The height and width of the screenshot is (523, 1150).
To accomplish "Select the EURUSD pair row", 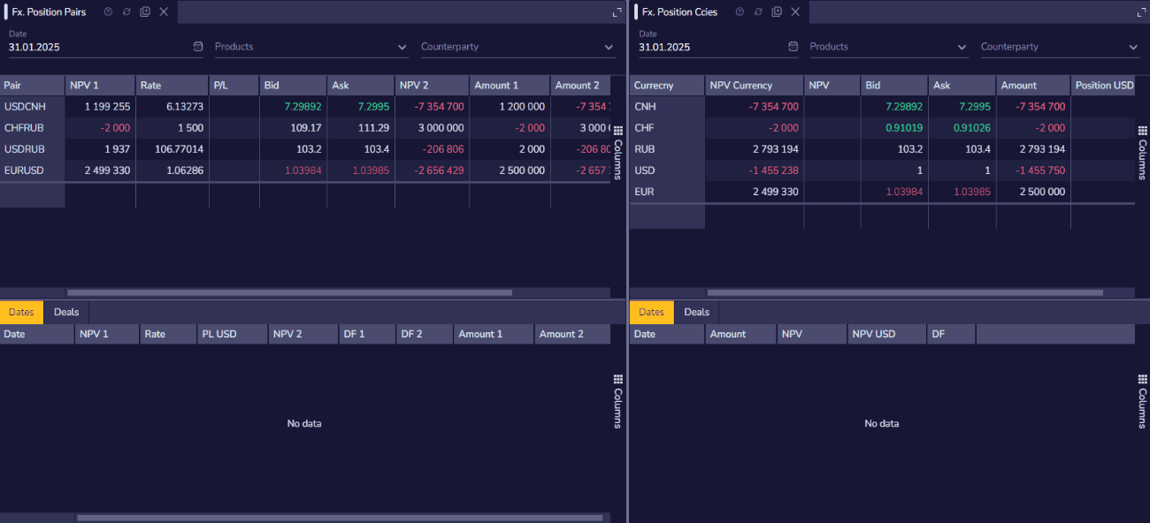I will (24, 171).
